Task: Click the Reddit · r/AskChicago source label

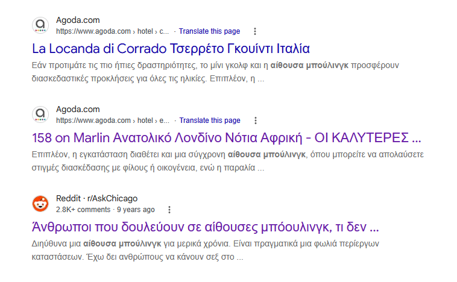Action: 96,198
